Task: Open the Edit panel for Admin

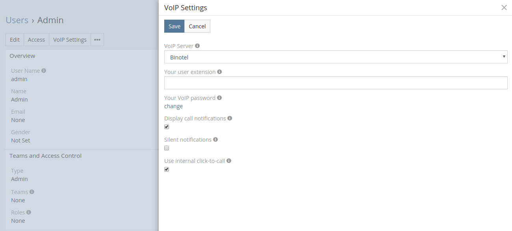Action: (x=15, y=39)
